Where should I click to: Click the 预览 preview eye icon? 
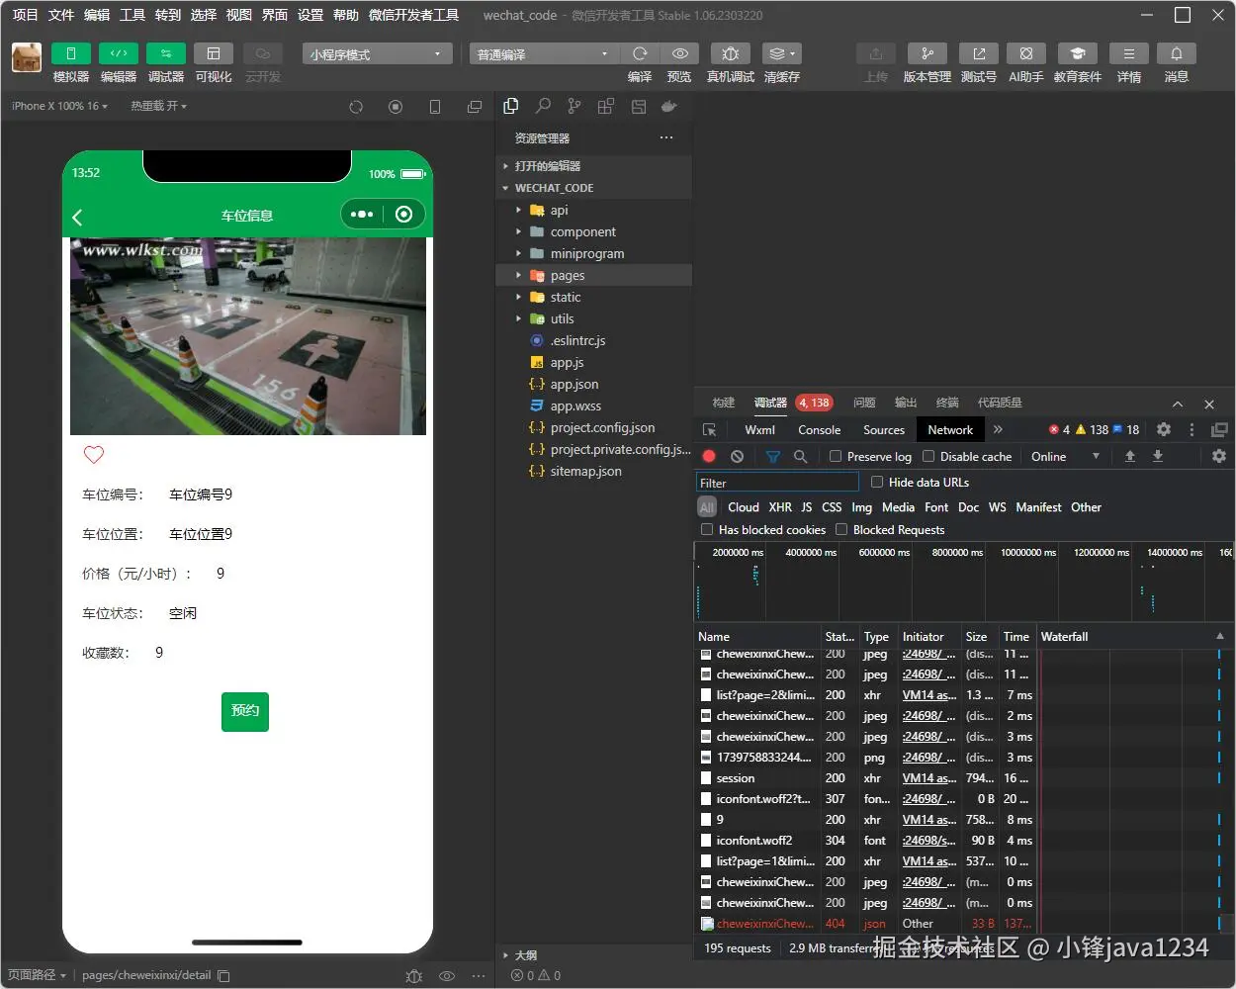tap(679, 53)
